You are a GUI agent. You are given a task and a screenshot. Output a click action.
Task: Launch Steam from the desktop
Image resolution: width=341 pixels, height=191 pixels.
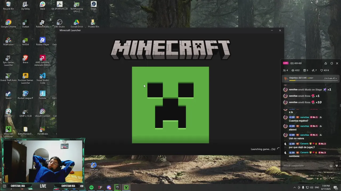pyautogui.click(x=8, y=95)
